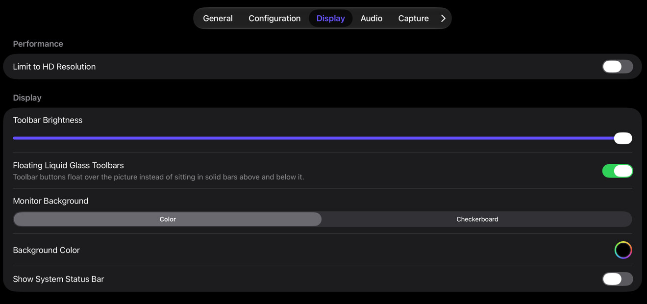Open the Configuration tab
The image size is (647, 304).
point(274,18)
